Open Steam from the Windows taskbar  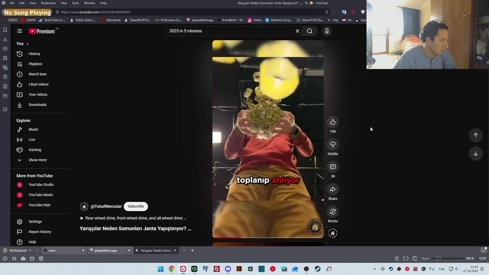point(317,269)
